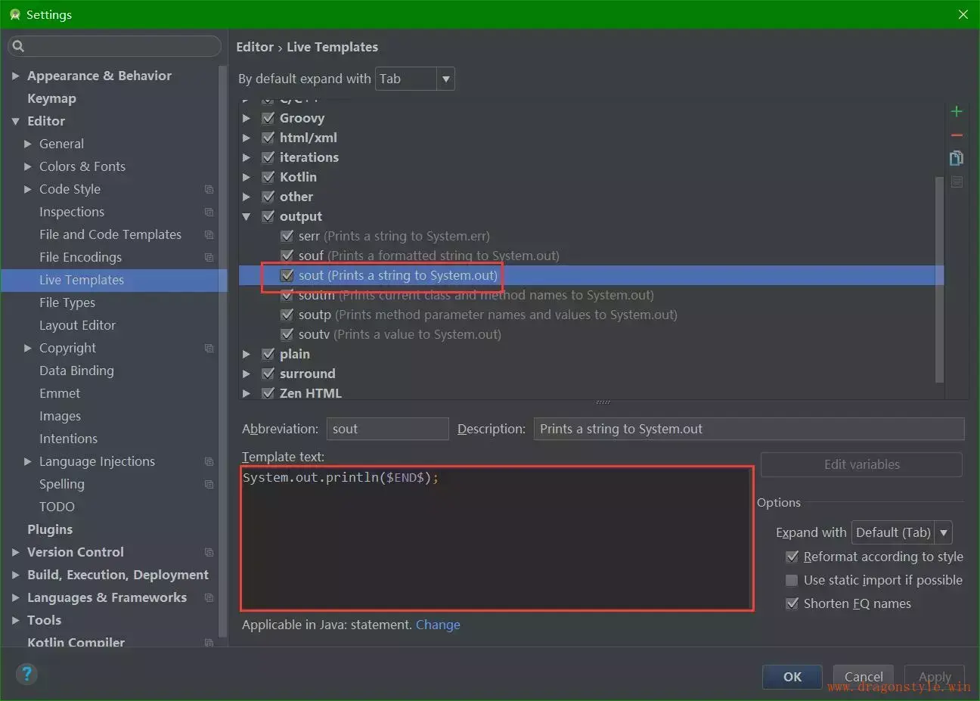
Task: Click project-level icon beside Code Style
Action: point(209,189)
